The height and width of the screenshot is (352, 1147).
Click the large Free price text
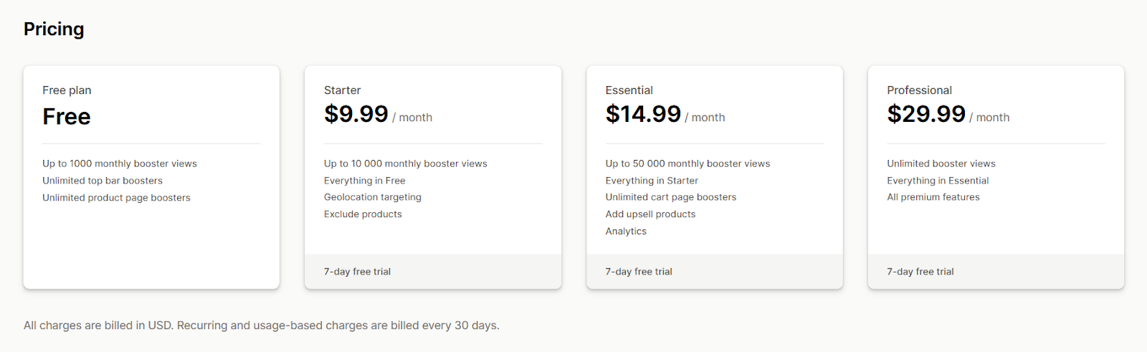[x=67, y=116]
